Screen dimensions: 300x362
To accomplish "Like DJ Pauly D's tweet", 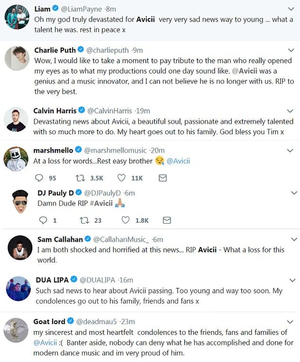I will [x=126, y=220].
